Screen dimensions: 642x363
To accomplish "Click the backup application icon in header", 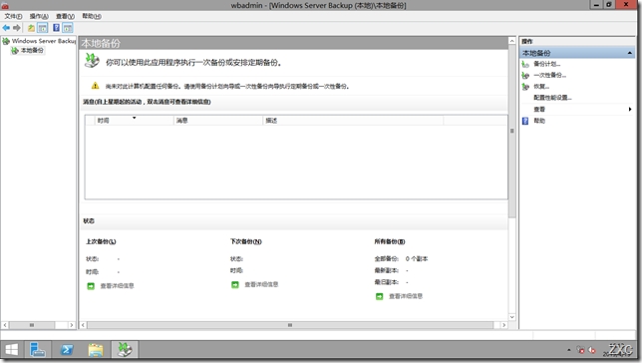I will tap(92, 61).
